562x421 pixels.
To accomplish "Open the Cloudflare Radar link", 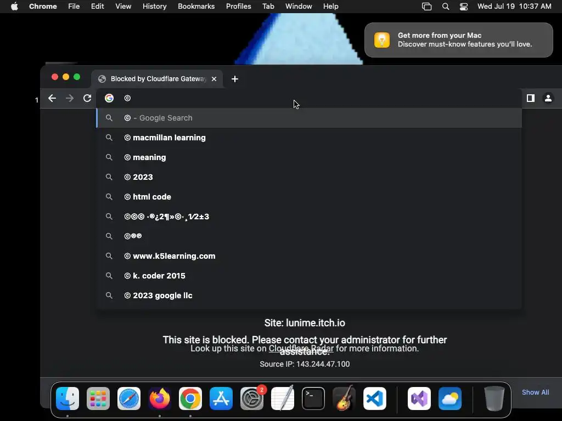I will (x=301, y=348).
